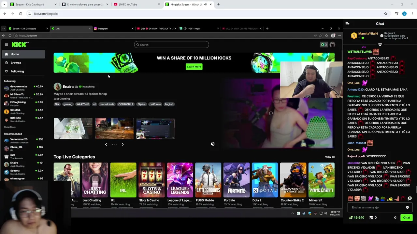Viewport: 417px width, 234px height.
Task: Open ElGlogloking in the Following list
Action: [x=23, y=104]
